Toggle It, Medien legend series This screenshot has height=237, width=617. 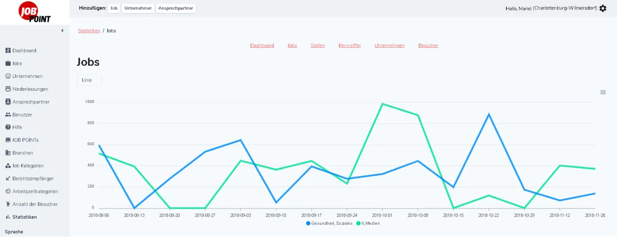[368, 223]
